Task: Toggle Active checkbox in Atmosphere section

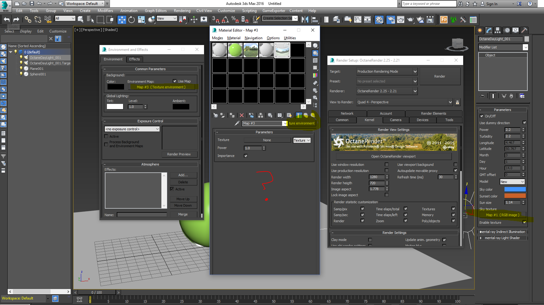Action: [x=172, y=189]
